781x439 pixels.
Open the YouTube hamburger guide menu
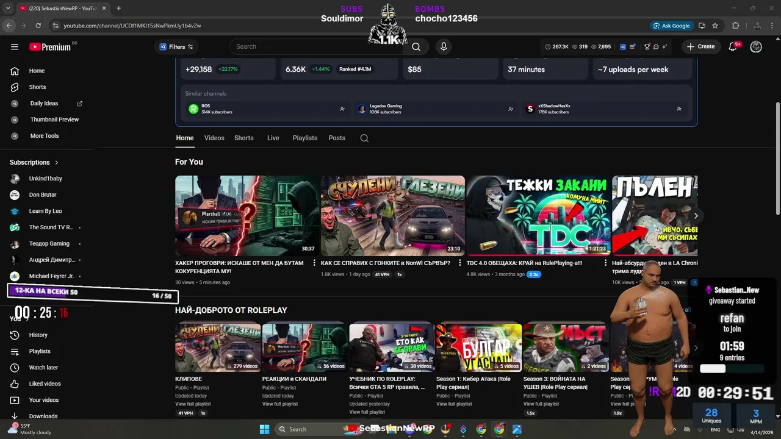(x=15, y=47)
